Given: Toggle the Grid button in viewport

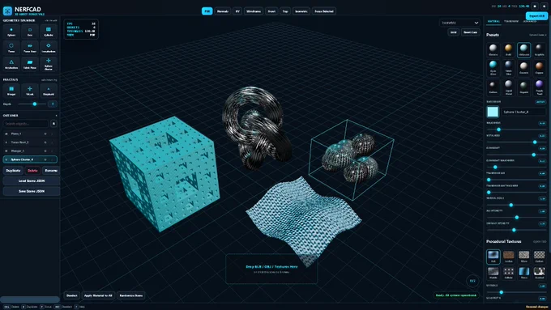Looking at the screenshot, I should pyautogui.click(x=453, y=32).
